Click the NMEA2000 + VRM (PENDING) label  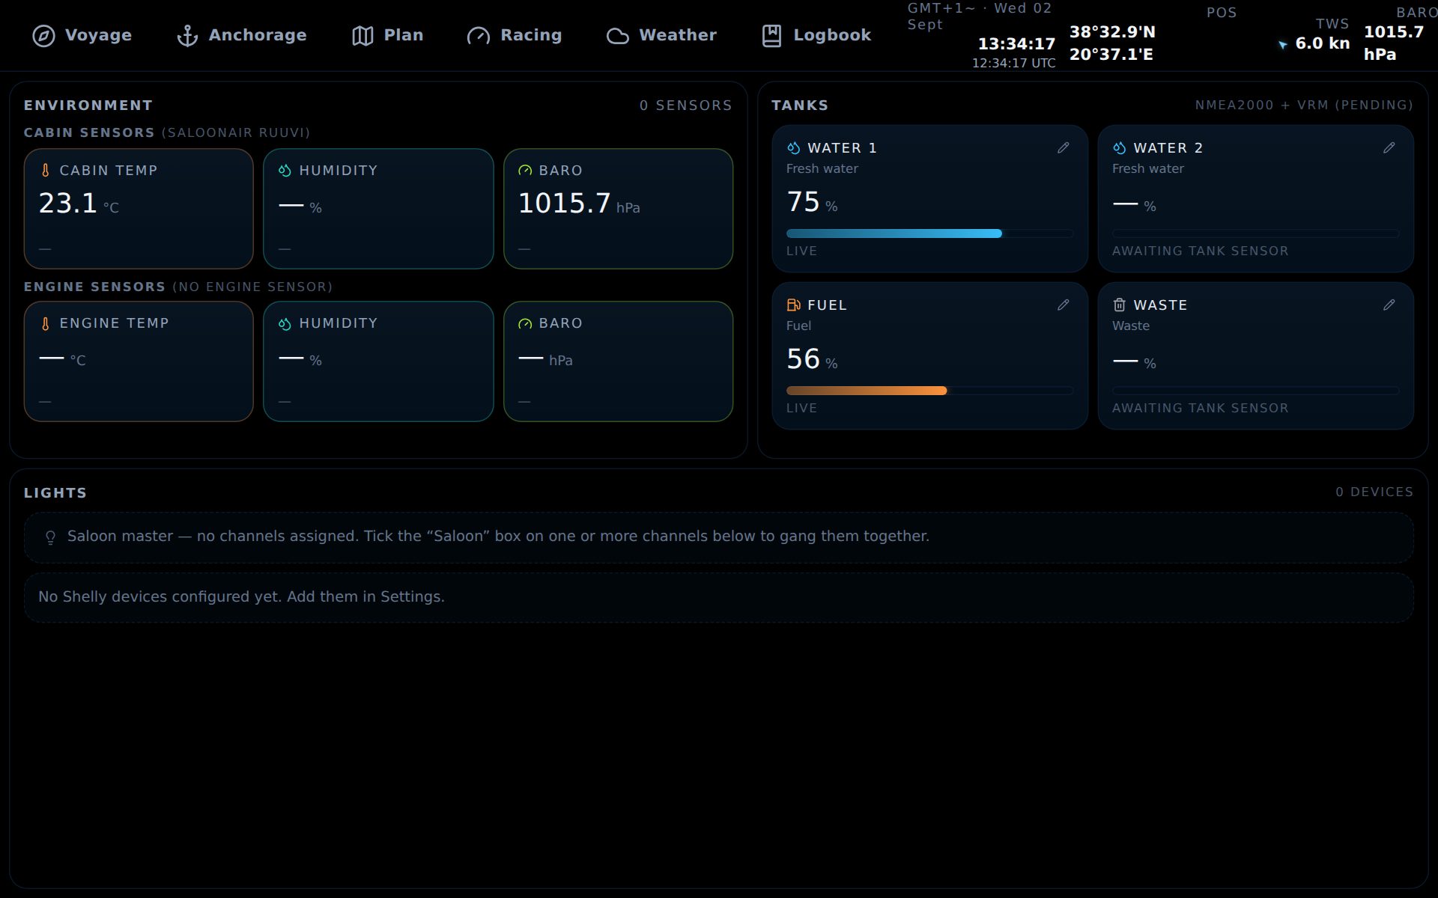[x=1304, y=106]
